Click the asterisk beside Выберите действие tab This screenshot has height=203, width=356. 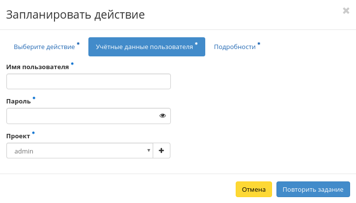click(x=78, y=44)
